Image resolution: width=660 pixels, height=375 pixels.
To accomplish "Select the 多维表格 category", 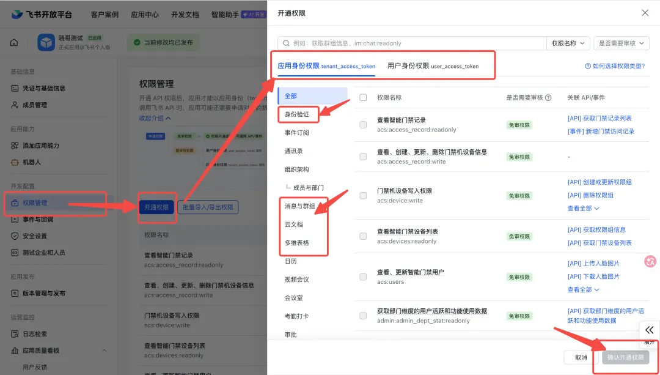I will click(297, 243).
